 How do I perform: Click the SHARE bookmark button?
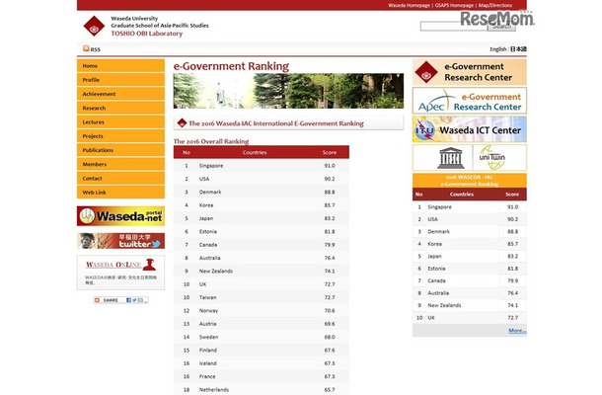(x=120, y=300)
